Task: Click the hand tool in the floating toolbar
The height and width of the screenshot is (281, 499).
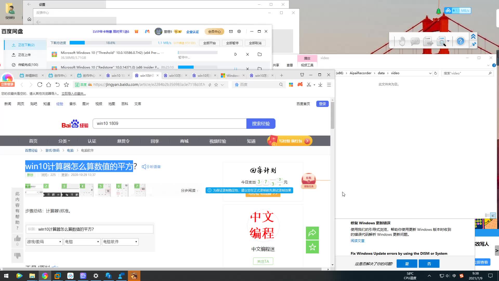Action: (402, 41)
